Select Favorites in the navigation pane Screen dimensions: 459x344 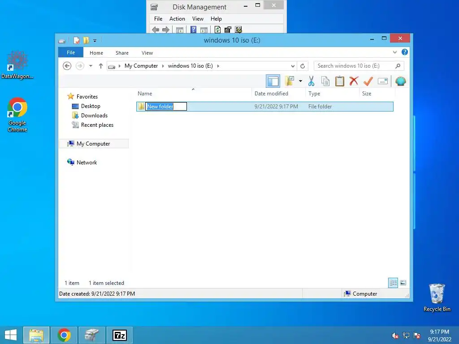[87, 97]
